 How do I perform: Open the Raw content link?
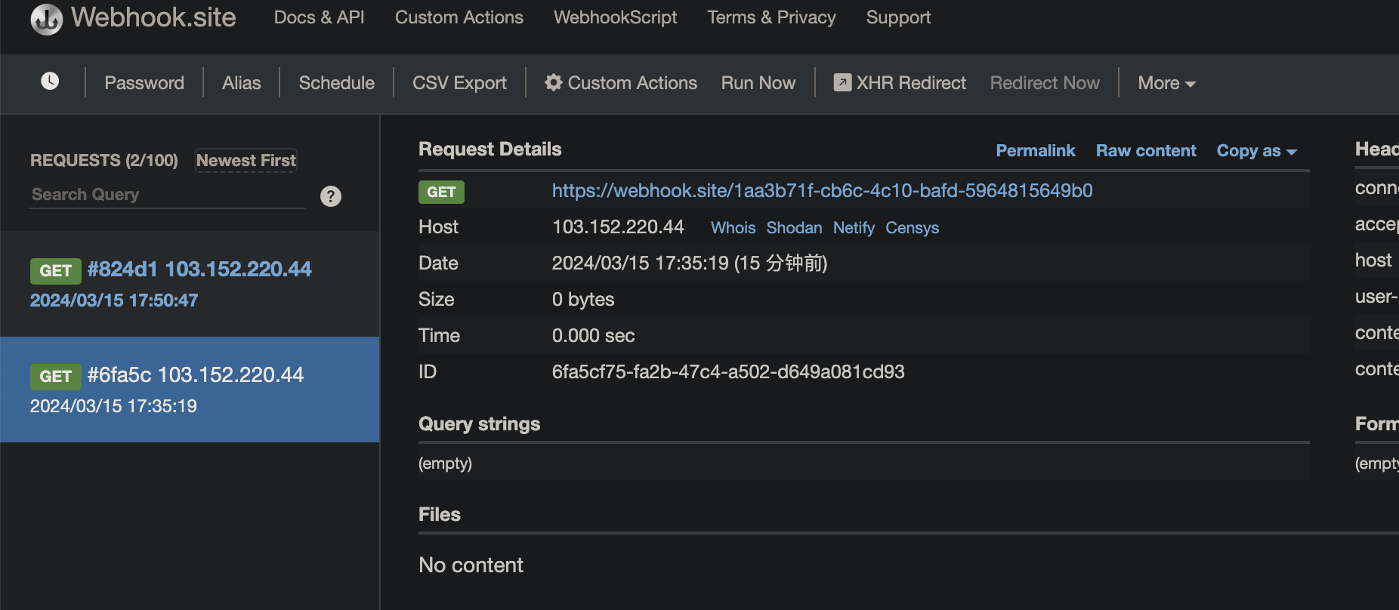(1146, 151)
